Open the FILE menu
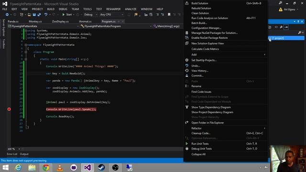Screen dimensions: 306x172 (5, 9)
